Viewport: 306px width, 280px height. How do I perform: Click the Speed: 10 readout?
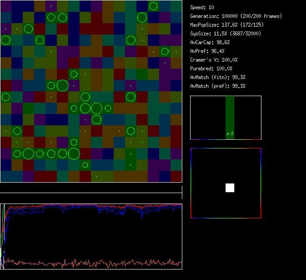[202, 7]
